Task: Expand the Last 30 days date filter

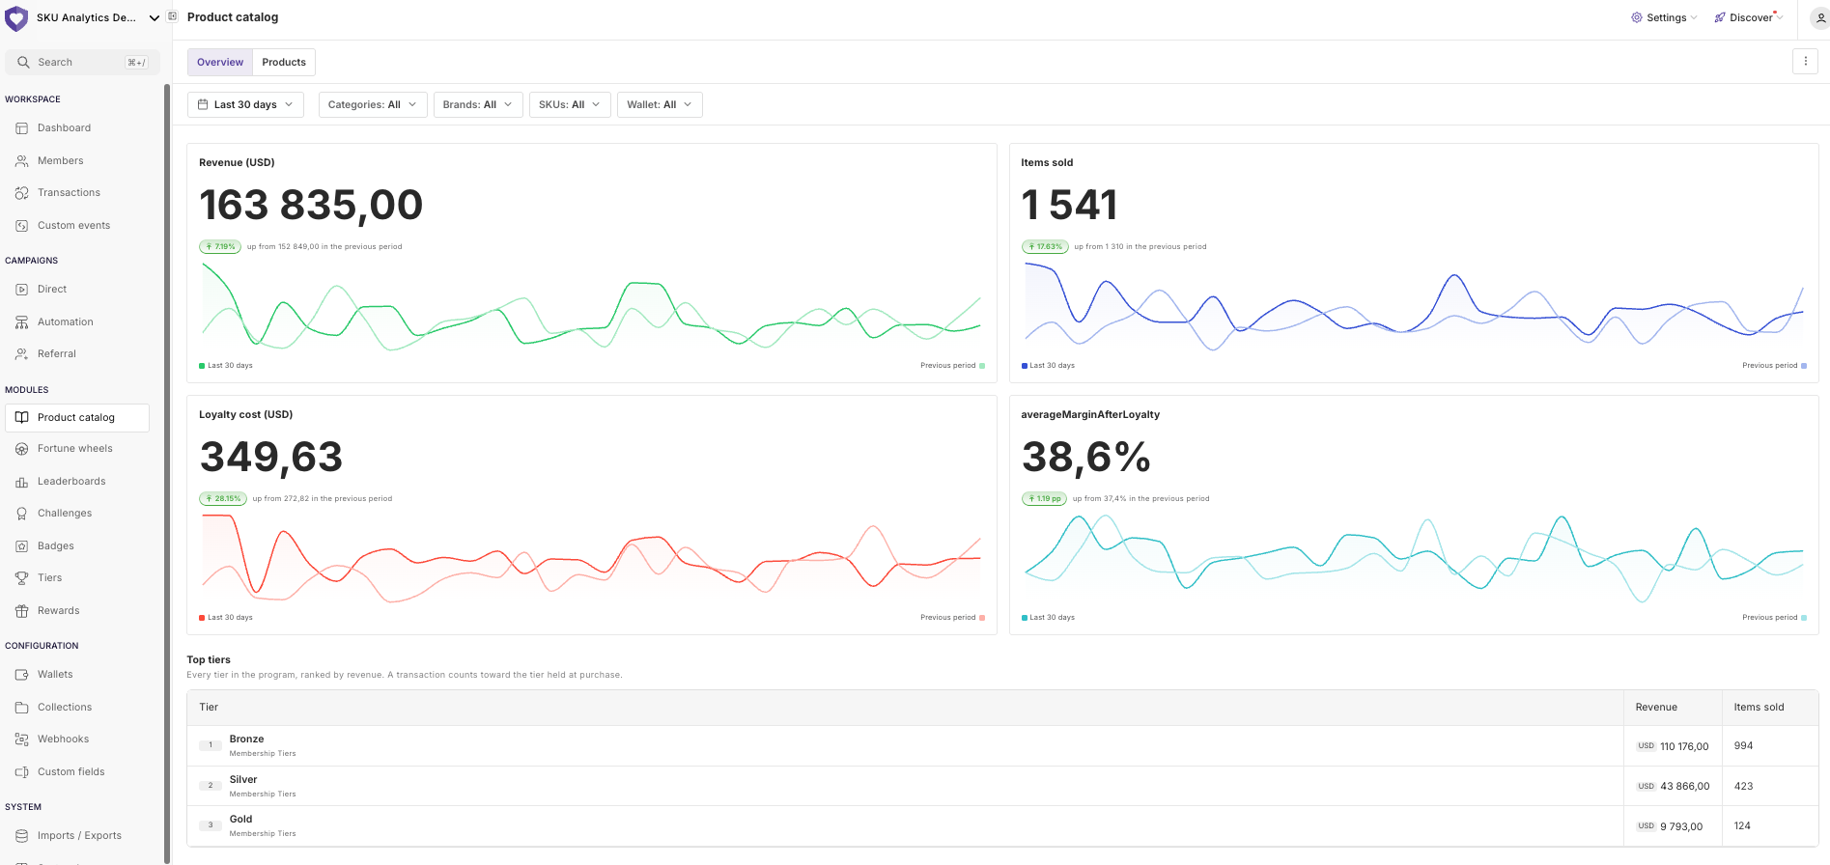Action: [x=245, y=104]
